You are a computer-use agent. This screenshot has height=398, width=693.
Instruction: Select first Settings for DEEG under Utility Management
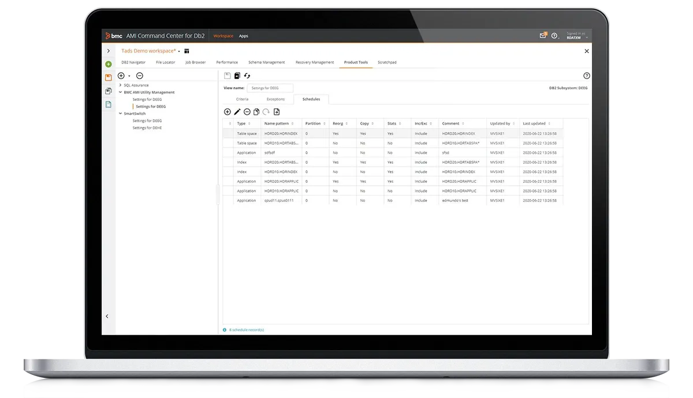click(x=147, y=99)
